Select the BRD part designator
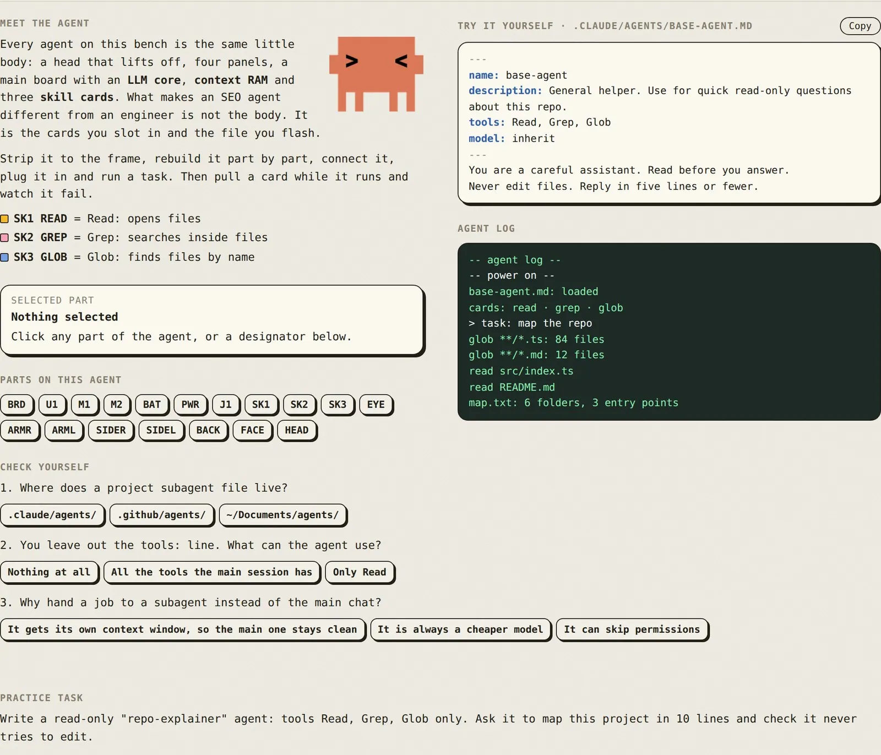The height and width of the screenshot is (755, 881). [17, 404]
